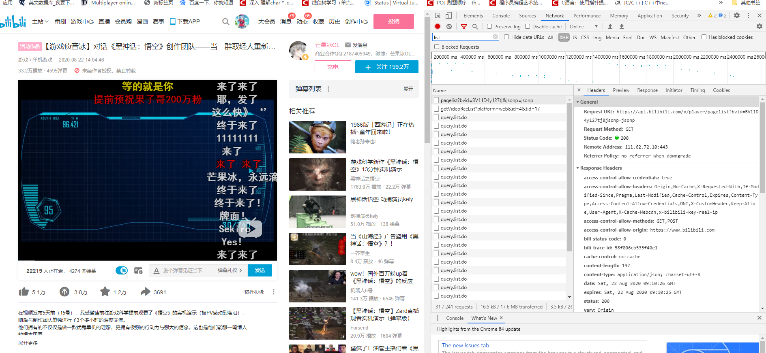
Task: Open danmaku list three-dot menu
Action: [328, 89]
